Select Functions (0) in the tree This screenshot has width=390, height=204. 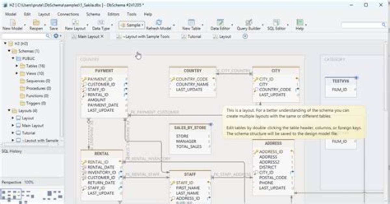pos(34,96)
